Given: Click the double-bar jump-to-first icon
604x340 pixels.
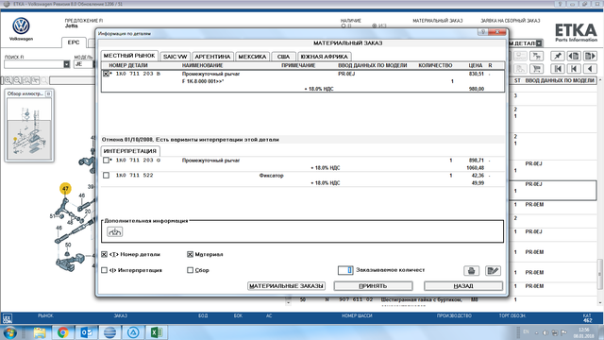Looking at the screenshot, I should coord(558,69).
